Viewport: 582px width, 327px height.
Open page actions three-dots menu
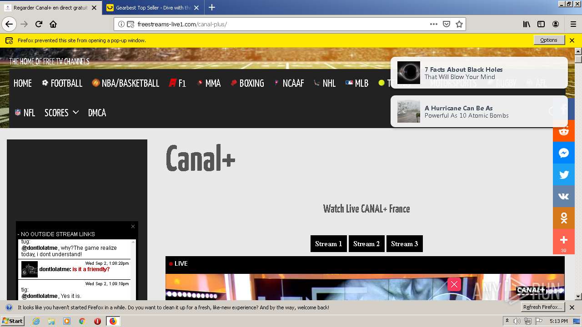(x=434, y=24)
